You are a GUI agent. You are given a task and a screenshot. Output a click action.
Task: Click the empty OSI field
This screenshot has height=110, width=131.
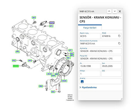tap(111, 74)
